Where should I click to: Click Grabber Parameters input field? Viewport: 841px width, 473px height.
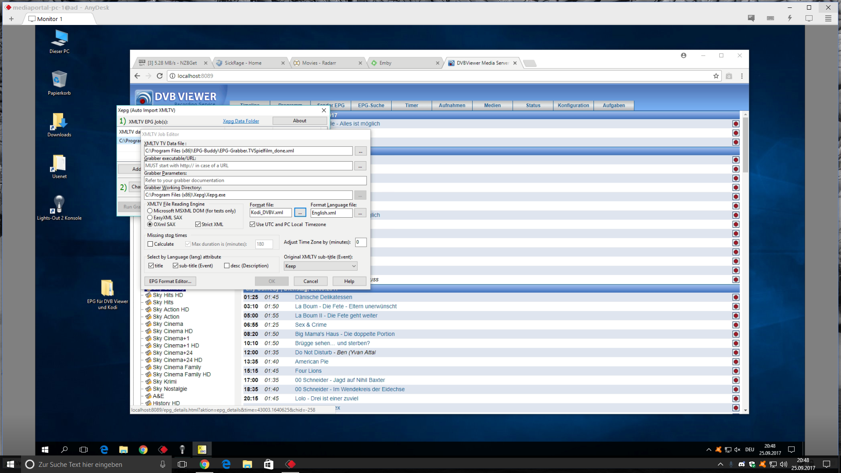click(255, 180)
